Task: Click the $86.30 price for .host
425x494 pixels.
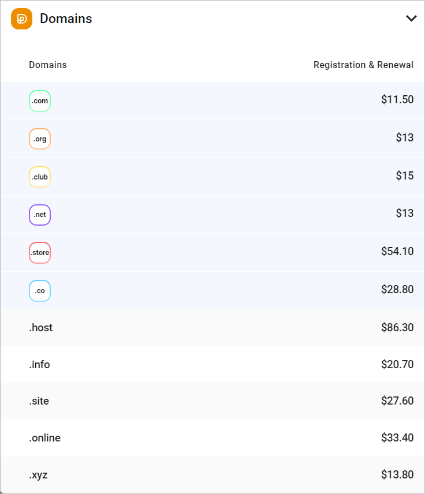Action: 397,328
